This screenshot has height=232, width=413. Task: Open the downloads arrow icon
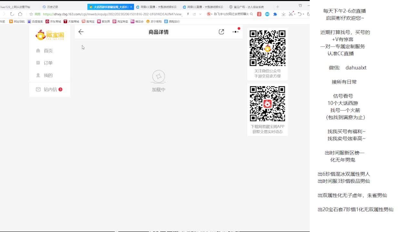[x=283, y=14]
